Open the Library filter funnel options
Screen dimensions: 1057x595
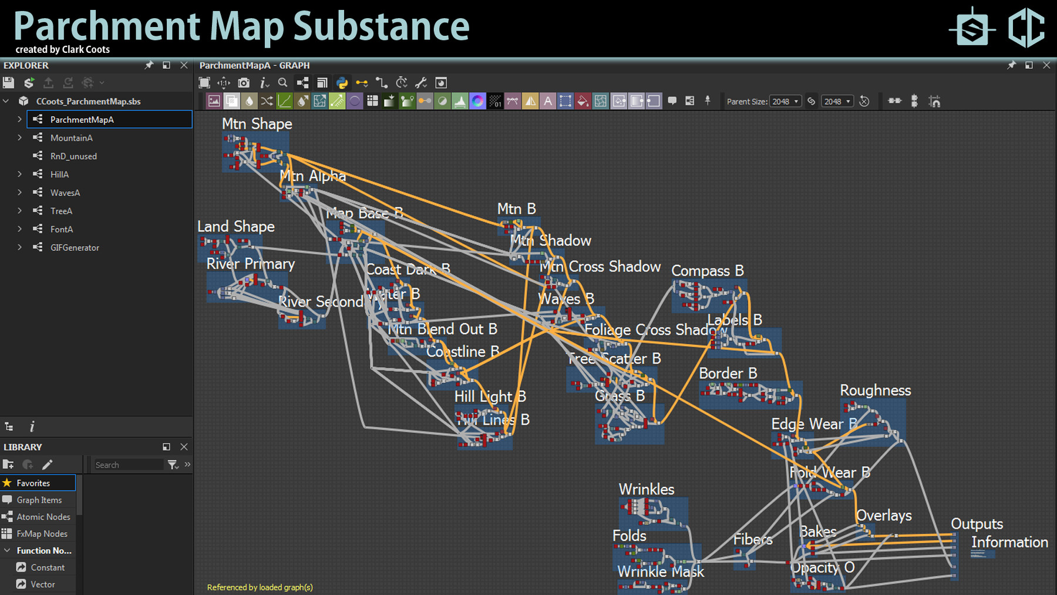173,465
